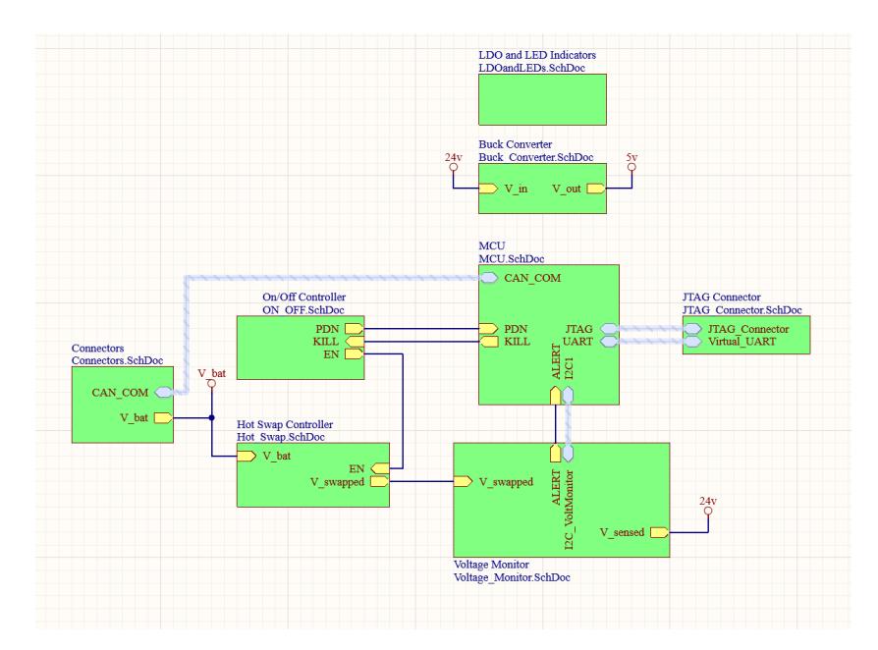Select the JTAG port on MCU sheet
The image size is (878, 650).
point(609,329)
